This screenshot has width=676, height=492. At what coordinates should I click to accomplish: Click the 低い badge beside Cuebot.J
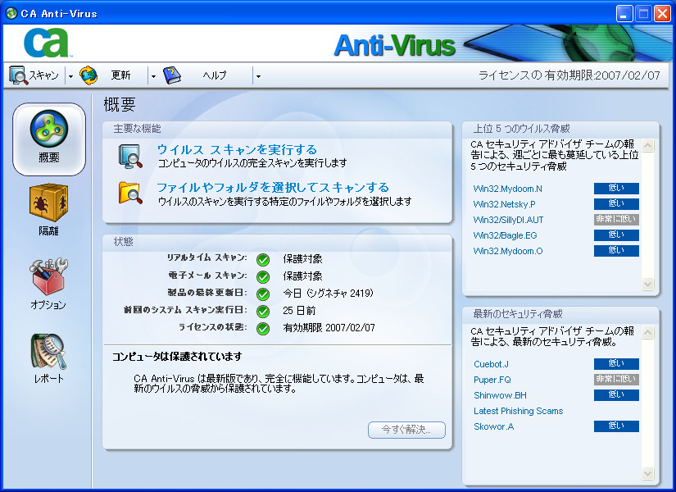(616, 364)
